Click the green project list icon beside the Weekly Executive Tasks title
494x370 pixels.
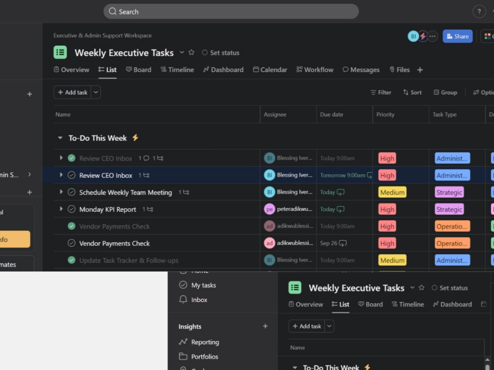(x=60, y=52)
